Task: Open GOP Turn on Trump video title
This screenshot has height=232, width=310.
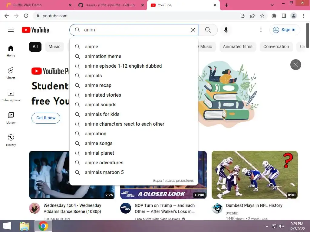Action: 165,208
